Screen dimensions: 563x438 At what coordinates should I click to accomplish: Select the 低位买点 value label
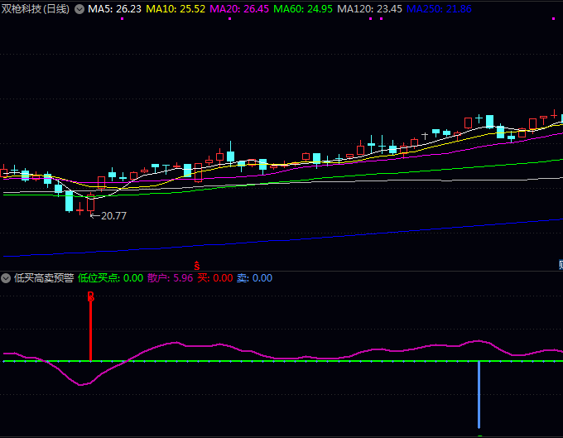click(110, 278)
